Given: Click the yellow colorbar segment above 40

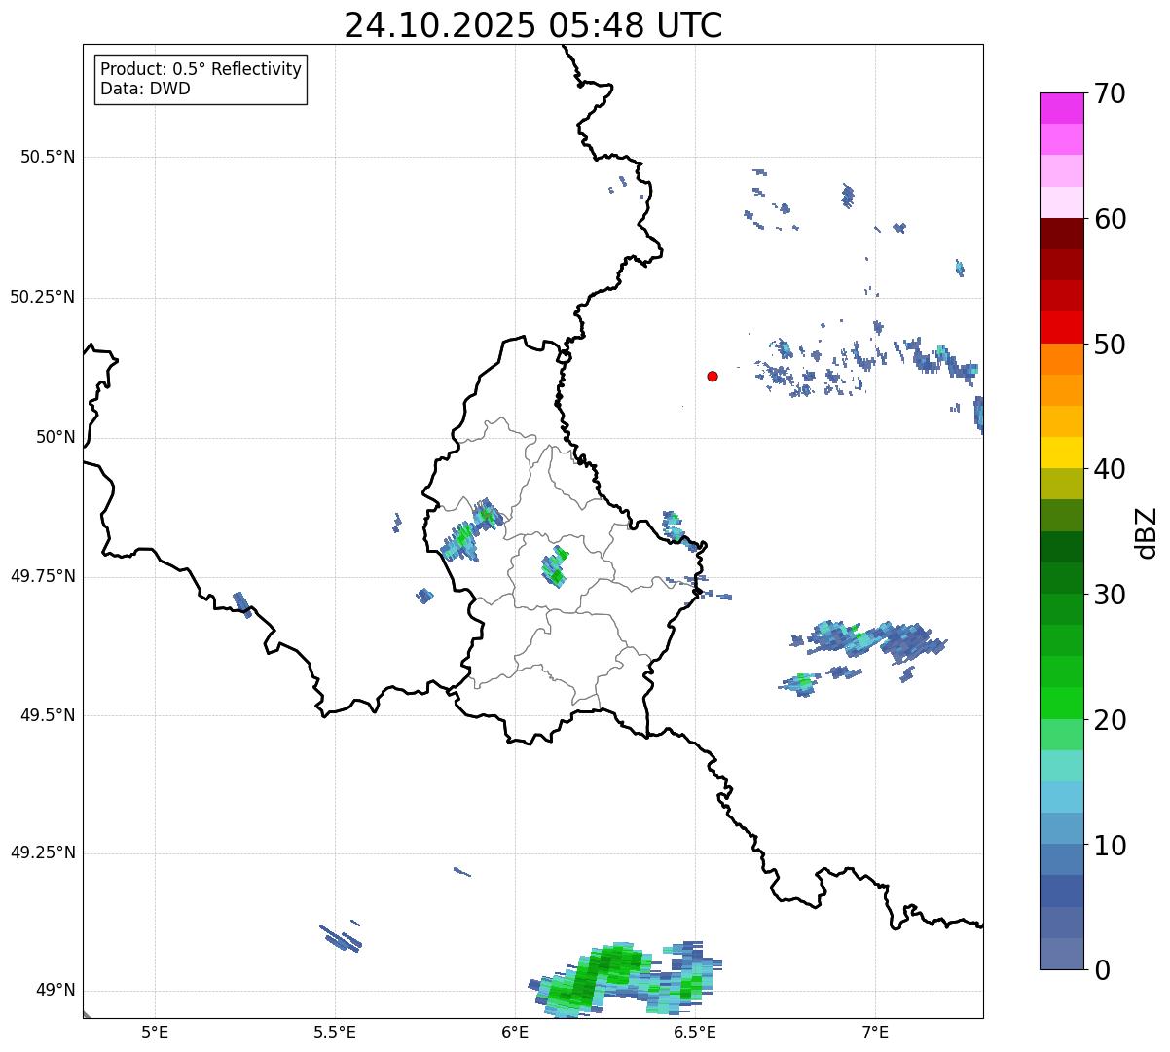Looking at the screenshot, I should [x=1062, y=453].
